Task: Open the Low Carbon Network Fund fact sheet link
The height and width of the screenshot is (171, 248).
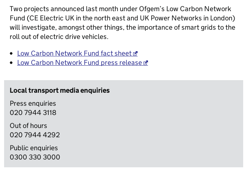Action: pyautogui.click(x=77, y=53)
